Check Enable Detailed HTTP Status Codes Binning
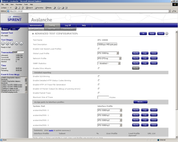 (99, 80)
